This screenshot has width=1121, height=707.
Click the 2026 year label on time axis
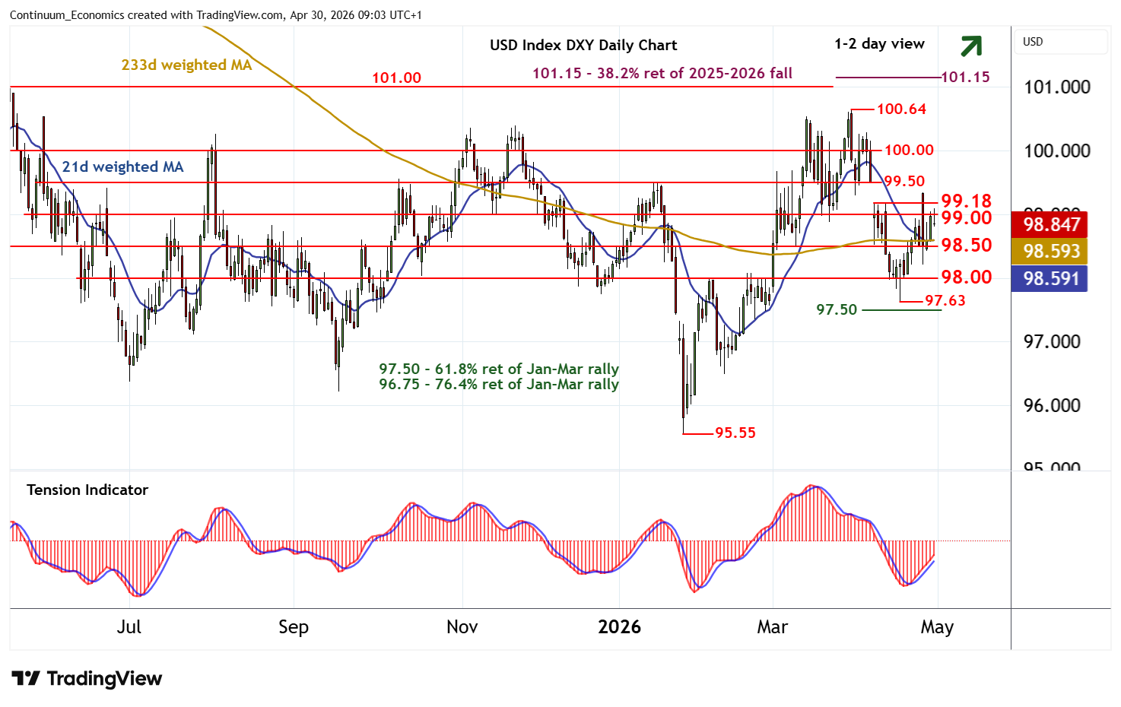pyautogui.click(x=619, y=627)
